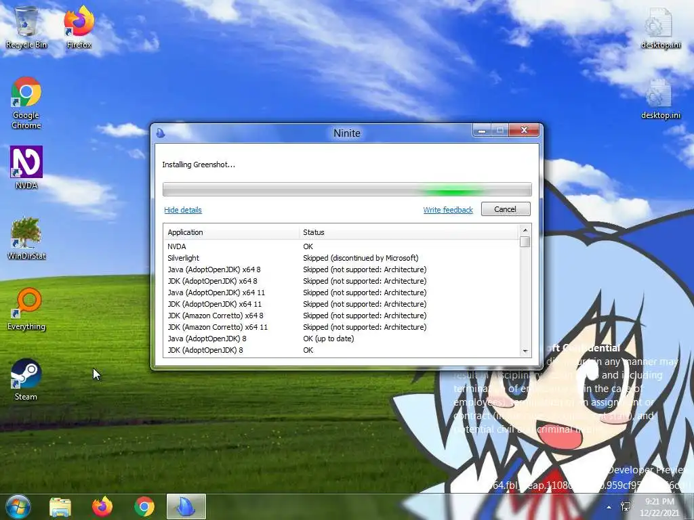Open the network tray icon
Viewport: 694px width, 520px height.
[626, 506]
